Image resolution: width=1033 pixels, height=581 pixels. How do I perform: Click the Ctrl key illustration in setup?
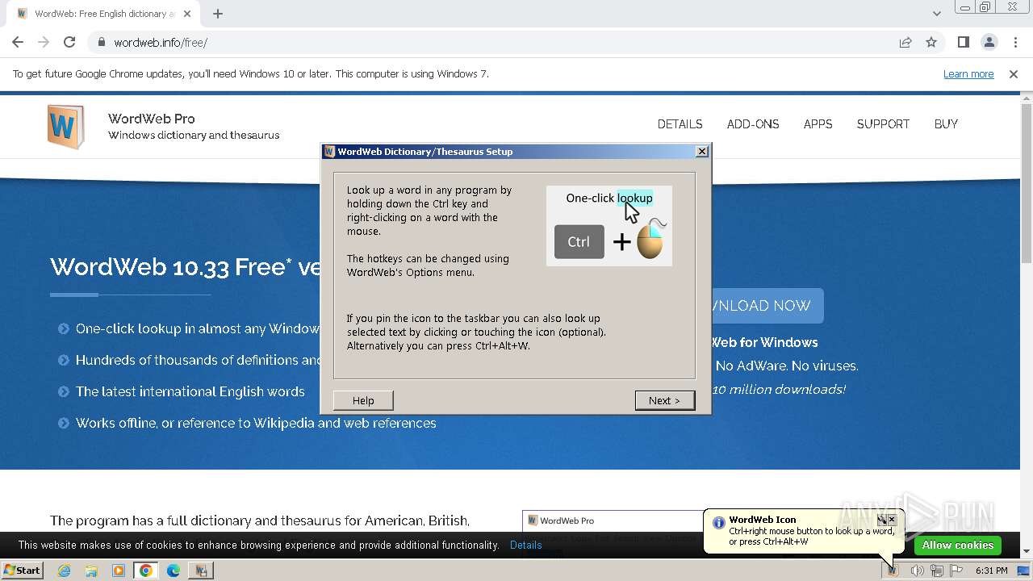(x=579, y=241)
